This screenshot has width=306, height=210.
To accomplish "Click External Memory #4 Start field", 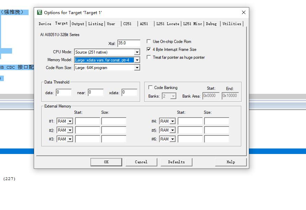I will coord(190,121).
